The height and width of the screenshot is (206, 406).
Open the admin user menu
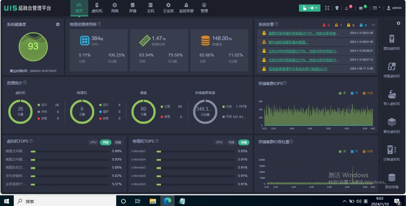(394, 8)
